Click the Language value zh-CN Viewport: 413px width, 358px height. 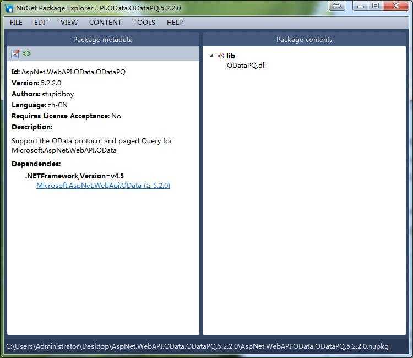click(58, 105)
